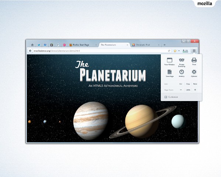Decrease page zoom with minus button
Viewport: 221px width, 177px height.
coord(181,90)
